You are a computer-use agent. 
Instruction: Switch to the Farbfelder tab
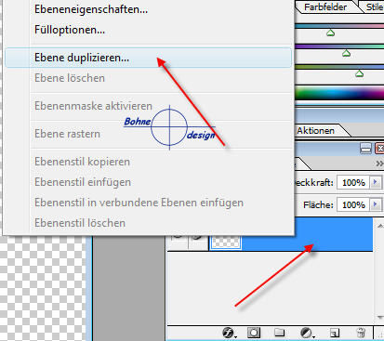pos(325,7)
